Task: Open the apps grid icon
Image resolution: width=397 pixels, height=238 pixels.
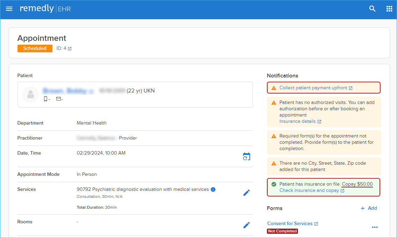Action: click(x=389, y=9)
